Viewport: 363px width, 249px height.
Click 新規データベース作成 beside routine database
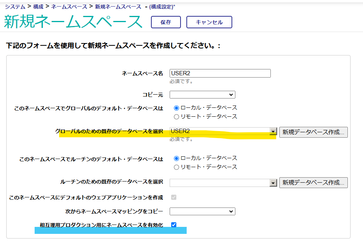314,183
